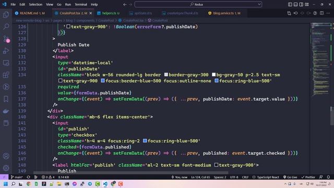Click focus:ring-blue-500 color swatch on line 144
334x188 pixels.
click(145, 140)
